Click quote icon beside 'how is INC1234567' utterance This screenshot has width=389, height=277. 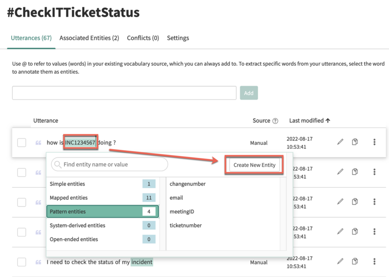(x=38, y=142)
